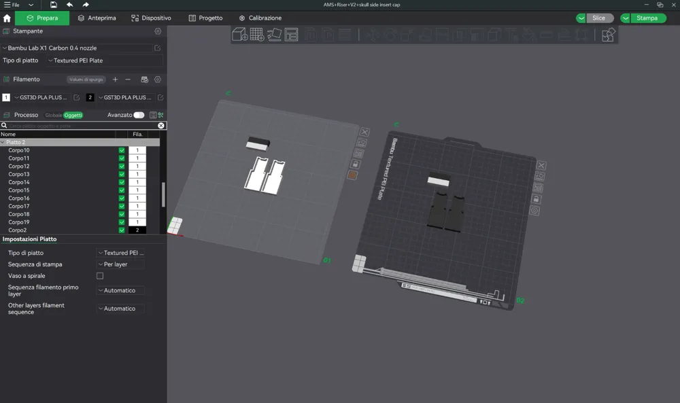
Task: Click the save project icon
Action: [53, 5]
